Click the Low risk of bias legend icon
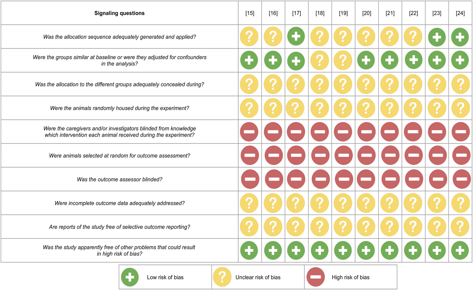The width and height of the screenshot is (473, 290). point(130,277)
